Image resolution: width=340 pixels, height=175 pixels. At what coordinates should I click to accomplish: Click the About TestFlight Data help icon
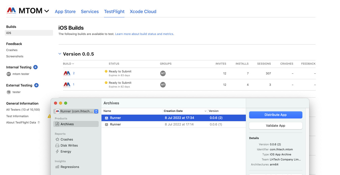[x=39, y=122]
